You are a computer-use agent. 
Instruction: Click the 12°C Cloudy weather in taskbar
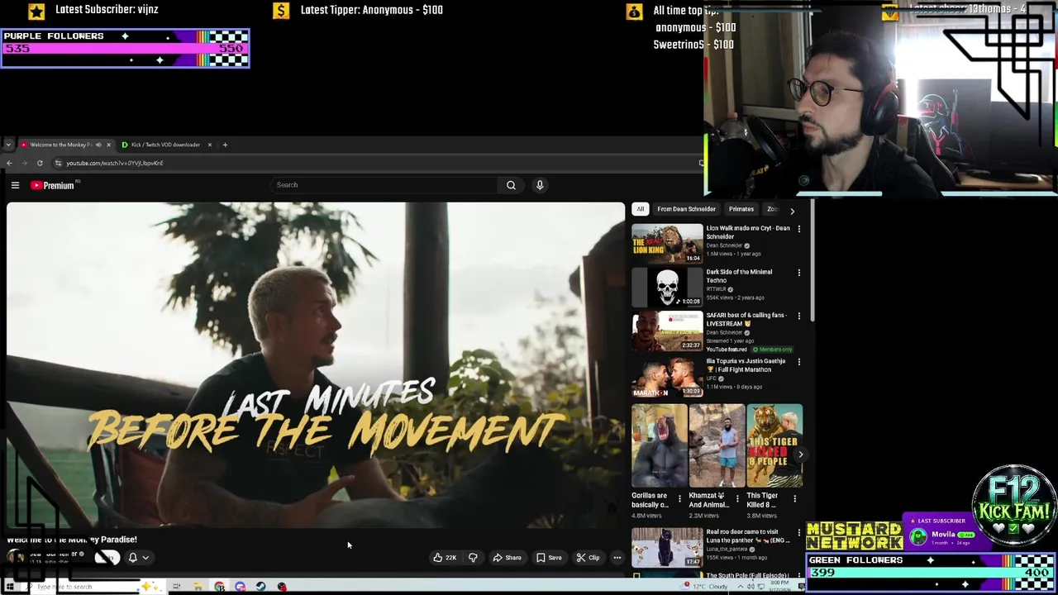(705, 587)
